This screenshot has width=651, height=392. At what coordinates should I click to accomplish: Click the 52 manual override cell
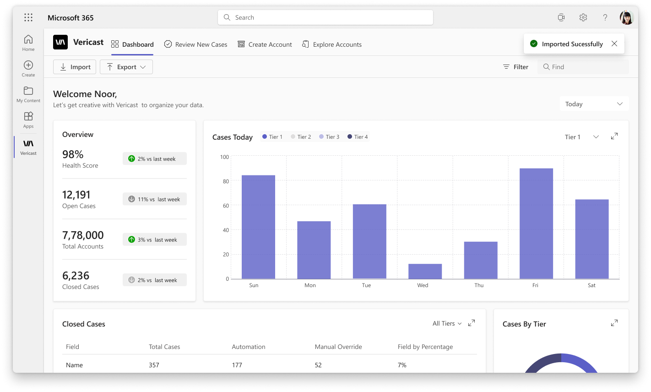coord(318,365)
